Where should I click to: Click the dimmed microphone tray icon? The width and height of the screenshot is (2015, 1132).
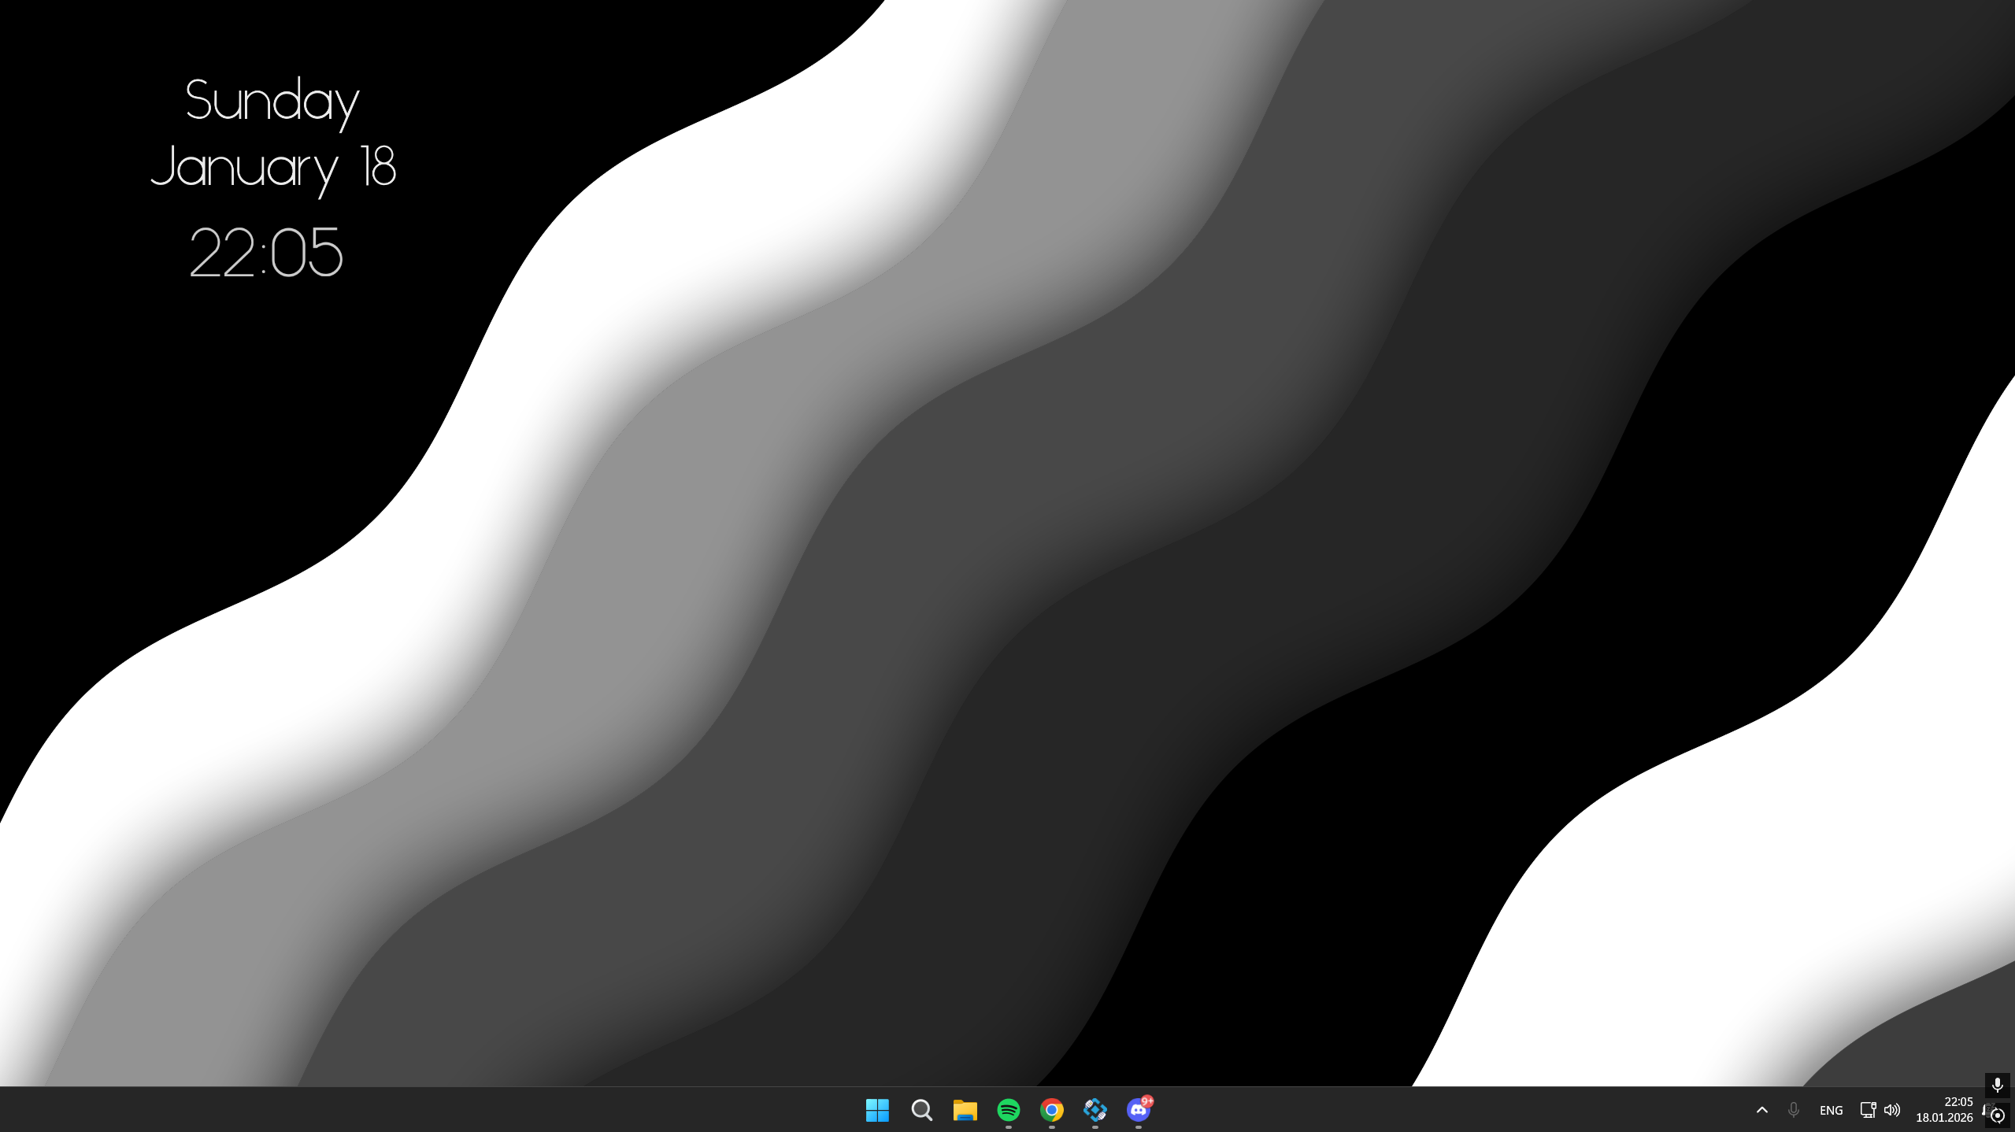point(1794,1110)
